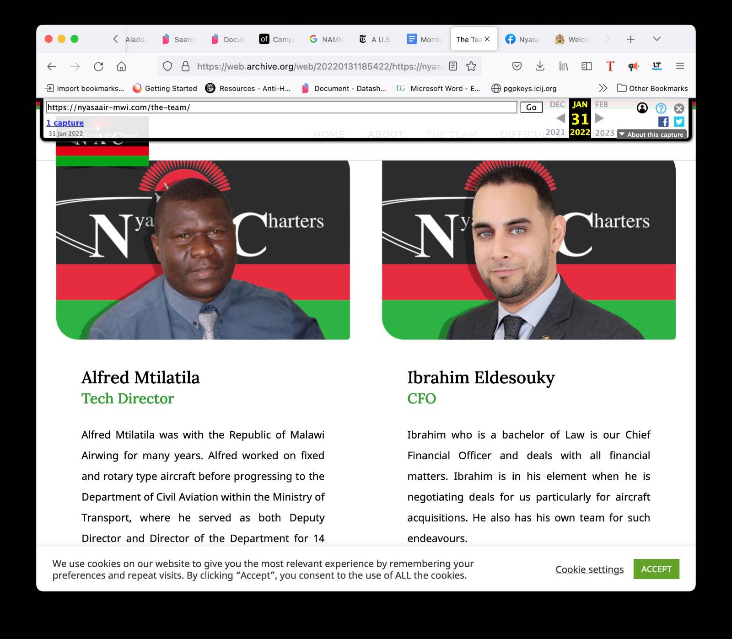Open the Microsoft Word bookmark
This screenshot has height=639, width=732.
pos(438,88)
